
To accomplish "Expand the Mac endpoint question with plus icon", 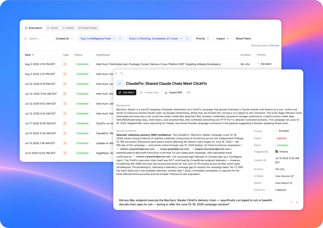I will point(297,202).
